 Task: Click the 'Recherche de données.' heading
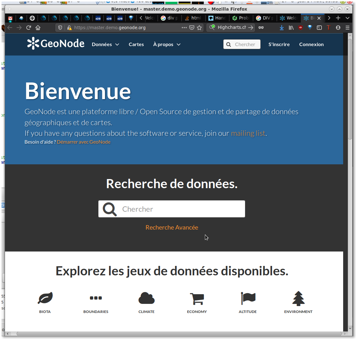[172, 183]
